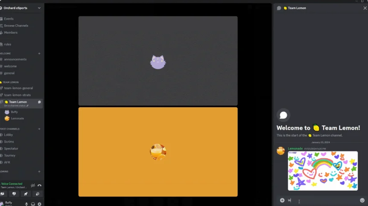Close the Team Lemon chat panel

(x=365, y=8)
